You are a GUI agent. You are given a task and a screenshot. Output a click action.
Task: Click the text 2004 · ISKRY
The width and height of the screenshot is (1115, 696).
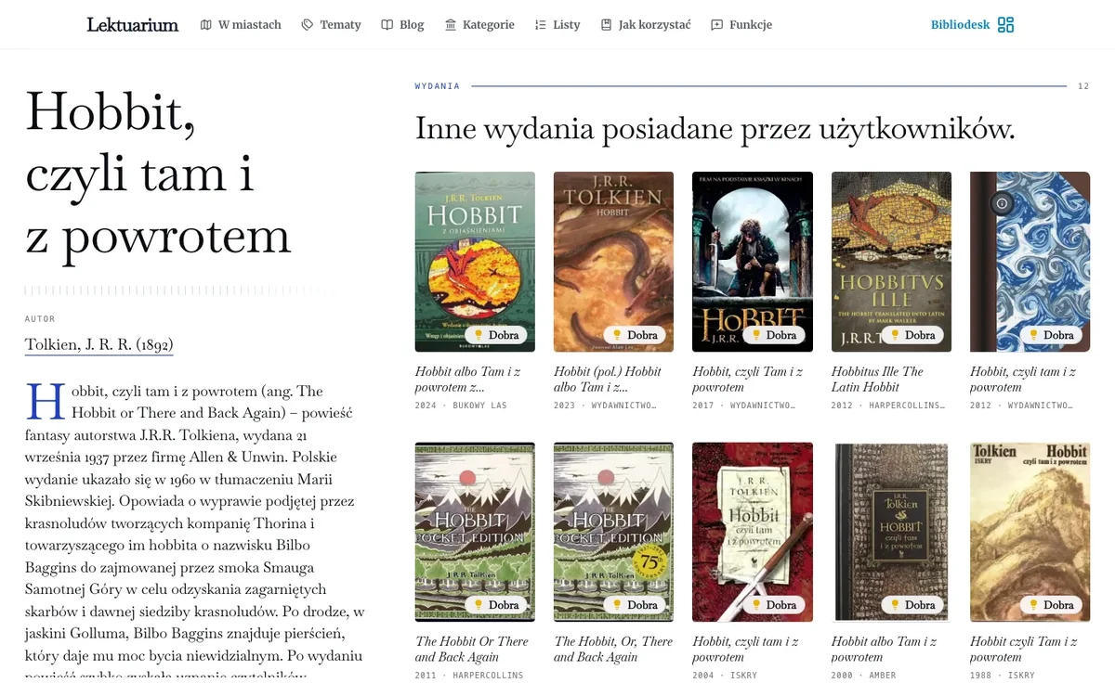[x=725, y=676]
